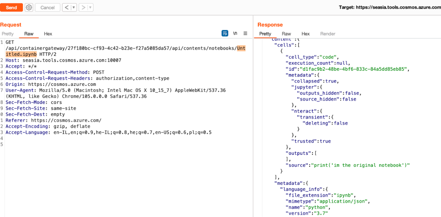Viewport: 441px width, 217px height.
Task: Toggle the \n non-printable characters button
Action: click(x=235, y=34)
